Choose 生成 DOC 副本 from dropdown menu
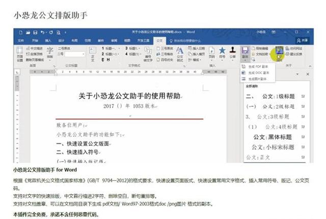 [x=257, y=73]
